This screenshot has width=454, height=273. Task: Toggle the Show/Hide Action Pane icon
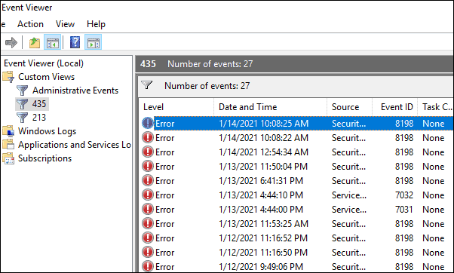click(94, 42)
